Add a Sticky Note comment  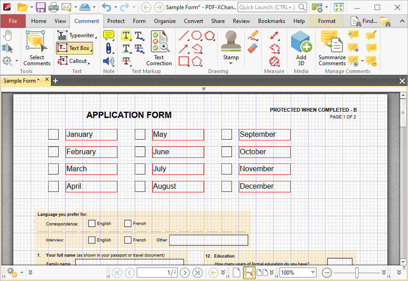[x=109, y=35]
